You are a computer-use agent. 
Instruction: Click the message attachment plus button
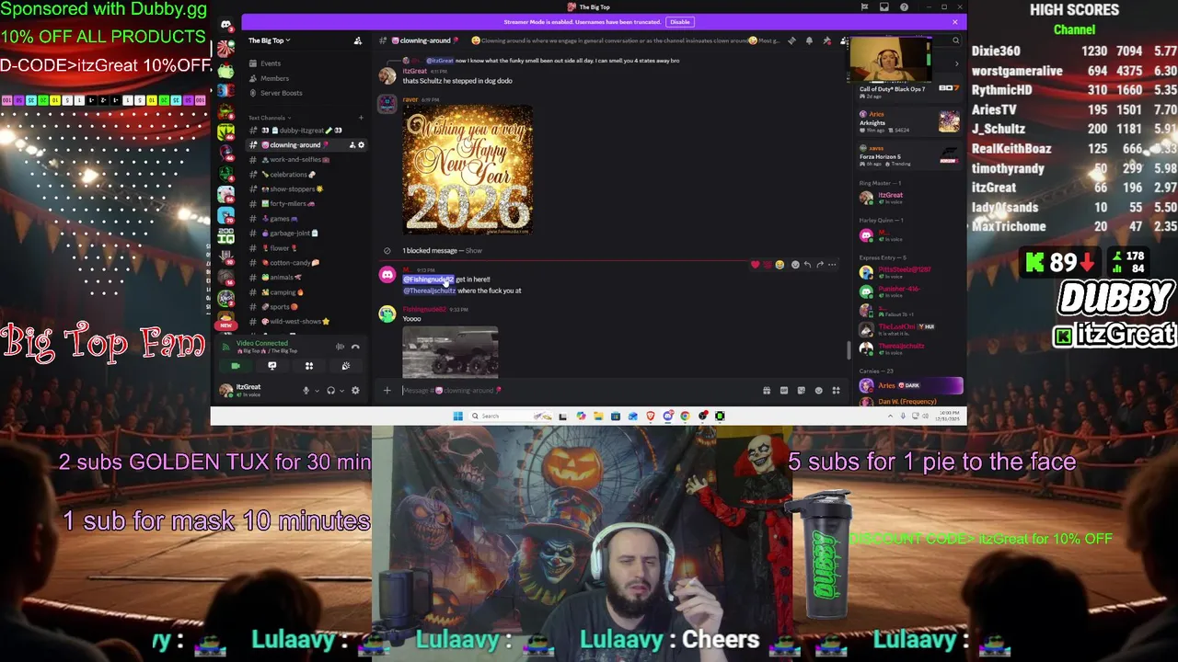[387, 391]
